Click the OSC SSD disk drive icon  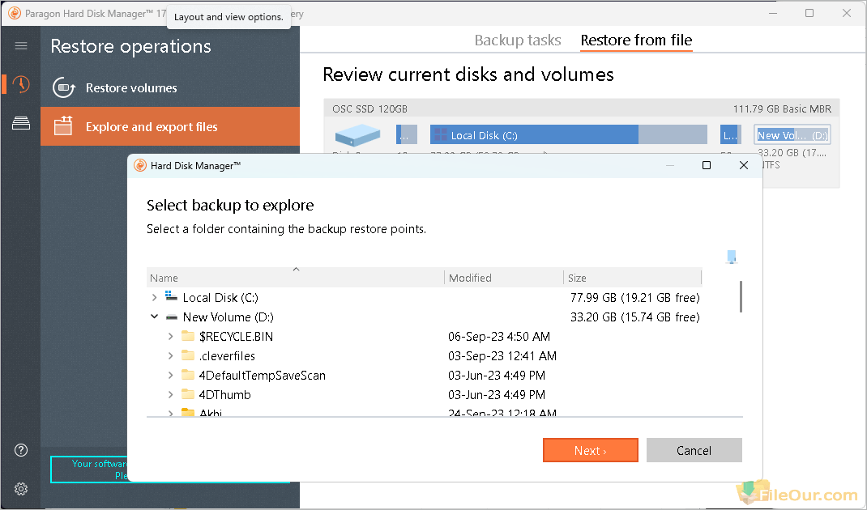[x=358, y=135]
